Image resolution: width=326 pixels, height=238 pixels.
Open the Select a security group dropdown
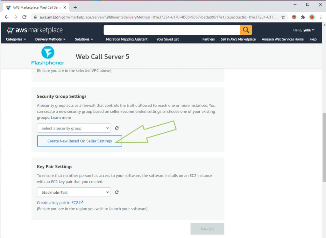[x=74, y=128]
